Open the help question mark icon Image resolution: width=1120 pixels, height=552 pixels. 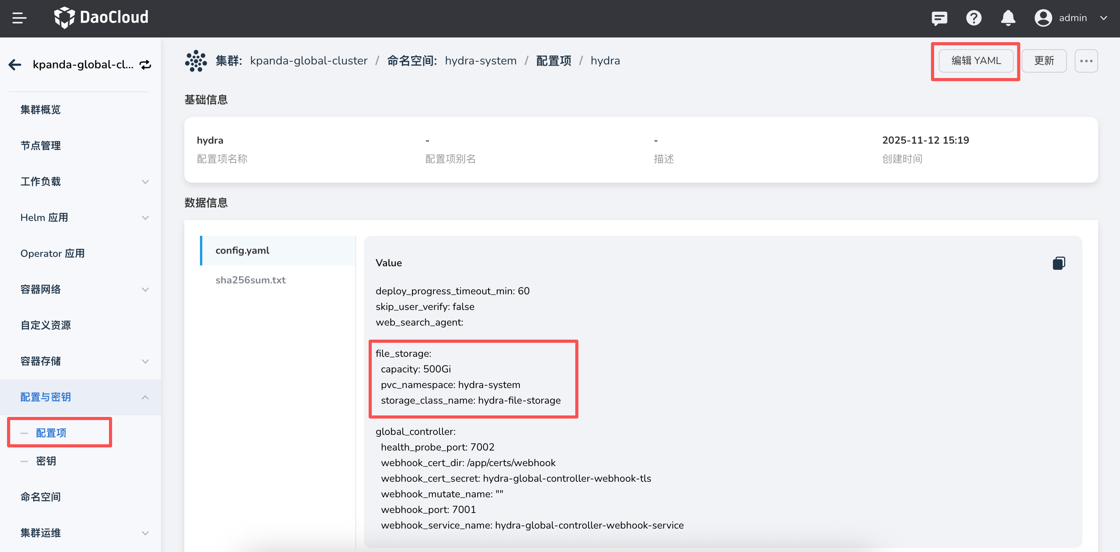tap(974, 18)
